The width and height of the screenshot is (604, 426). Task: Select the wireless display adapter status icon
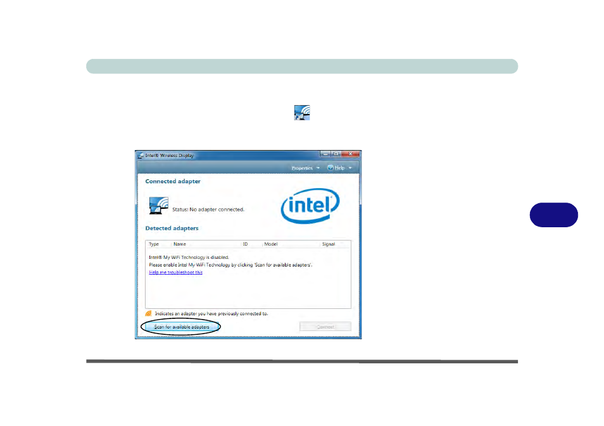coord(158,205)
